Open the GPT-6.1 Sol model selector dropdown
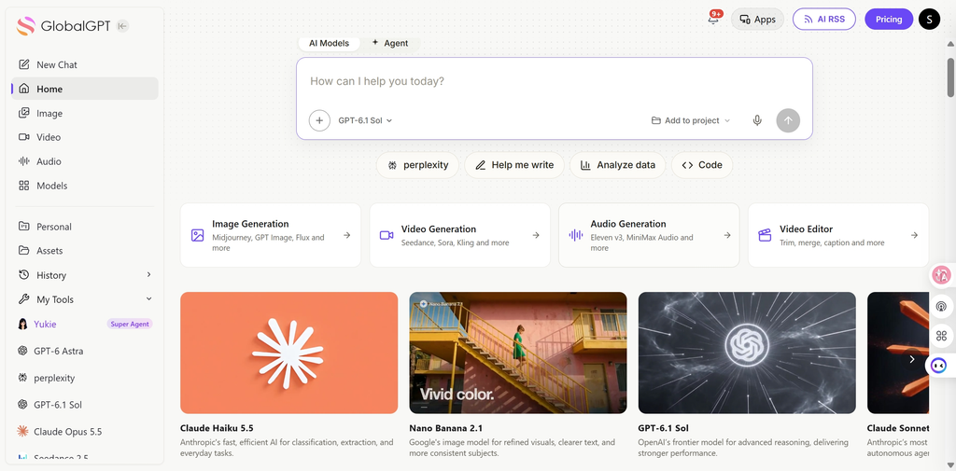The width and height of the screenshot is (956, 471). coord(365,120)
